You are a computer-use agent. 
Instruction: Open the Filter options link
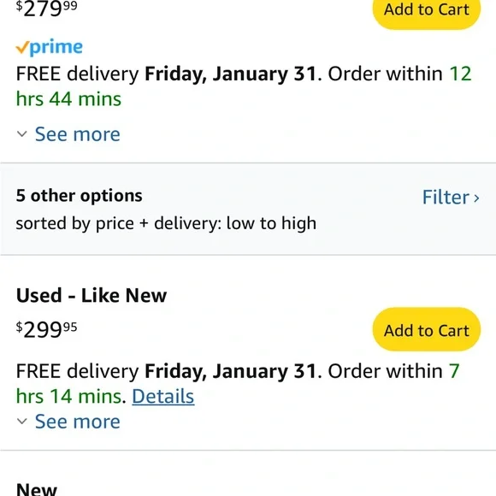point(446,197)
